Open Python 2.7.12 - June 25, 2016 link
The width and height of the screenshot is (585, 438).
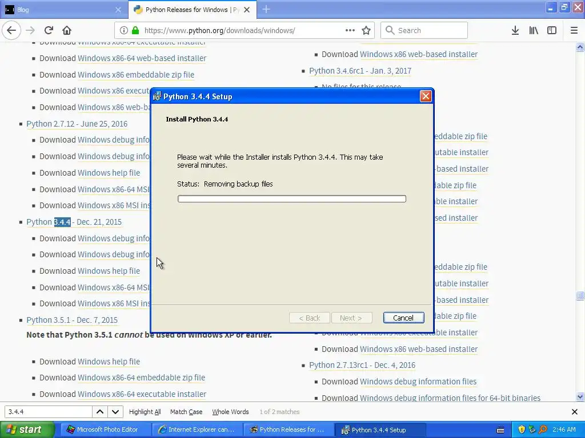(77, 124)
